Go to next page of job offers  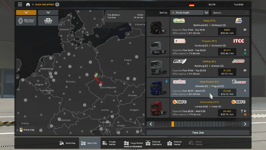coord(245,124)
